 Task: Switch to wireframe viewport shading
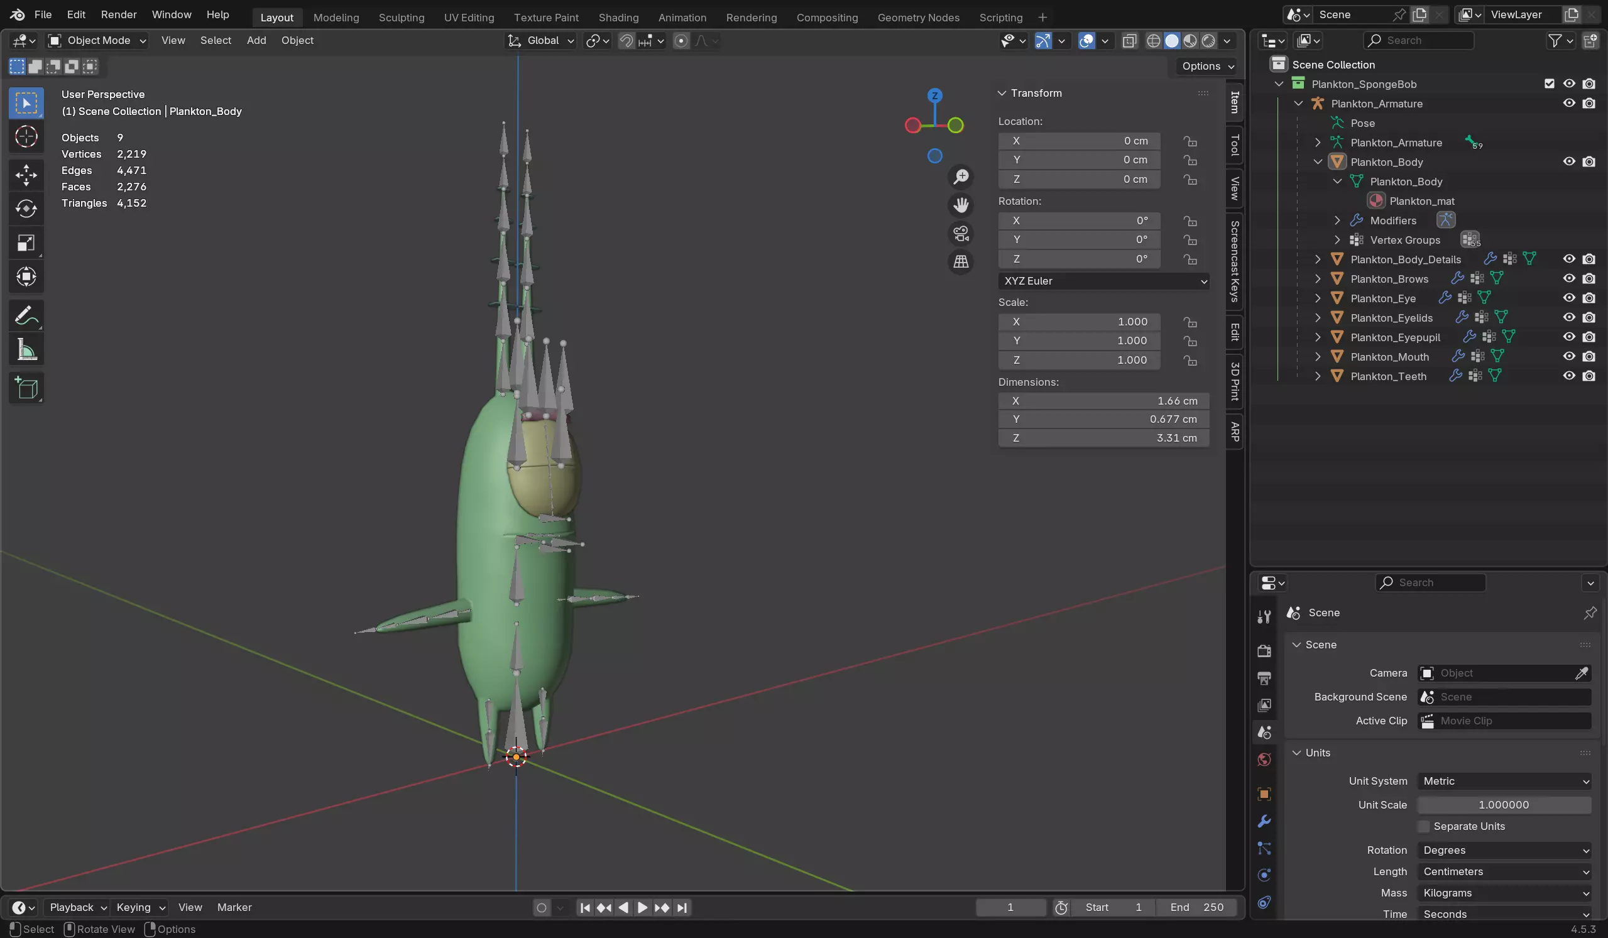(x=1153, y=41)
